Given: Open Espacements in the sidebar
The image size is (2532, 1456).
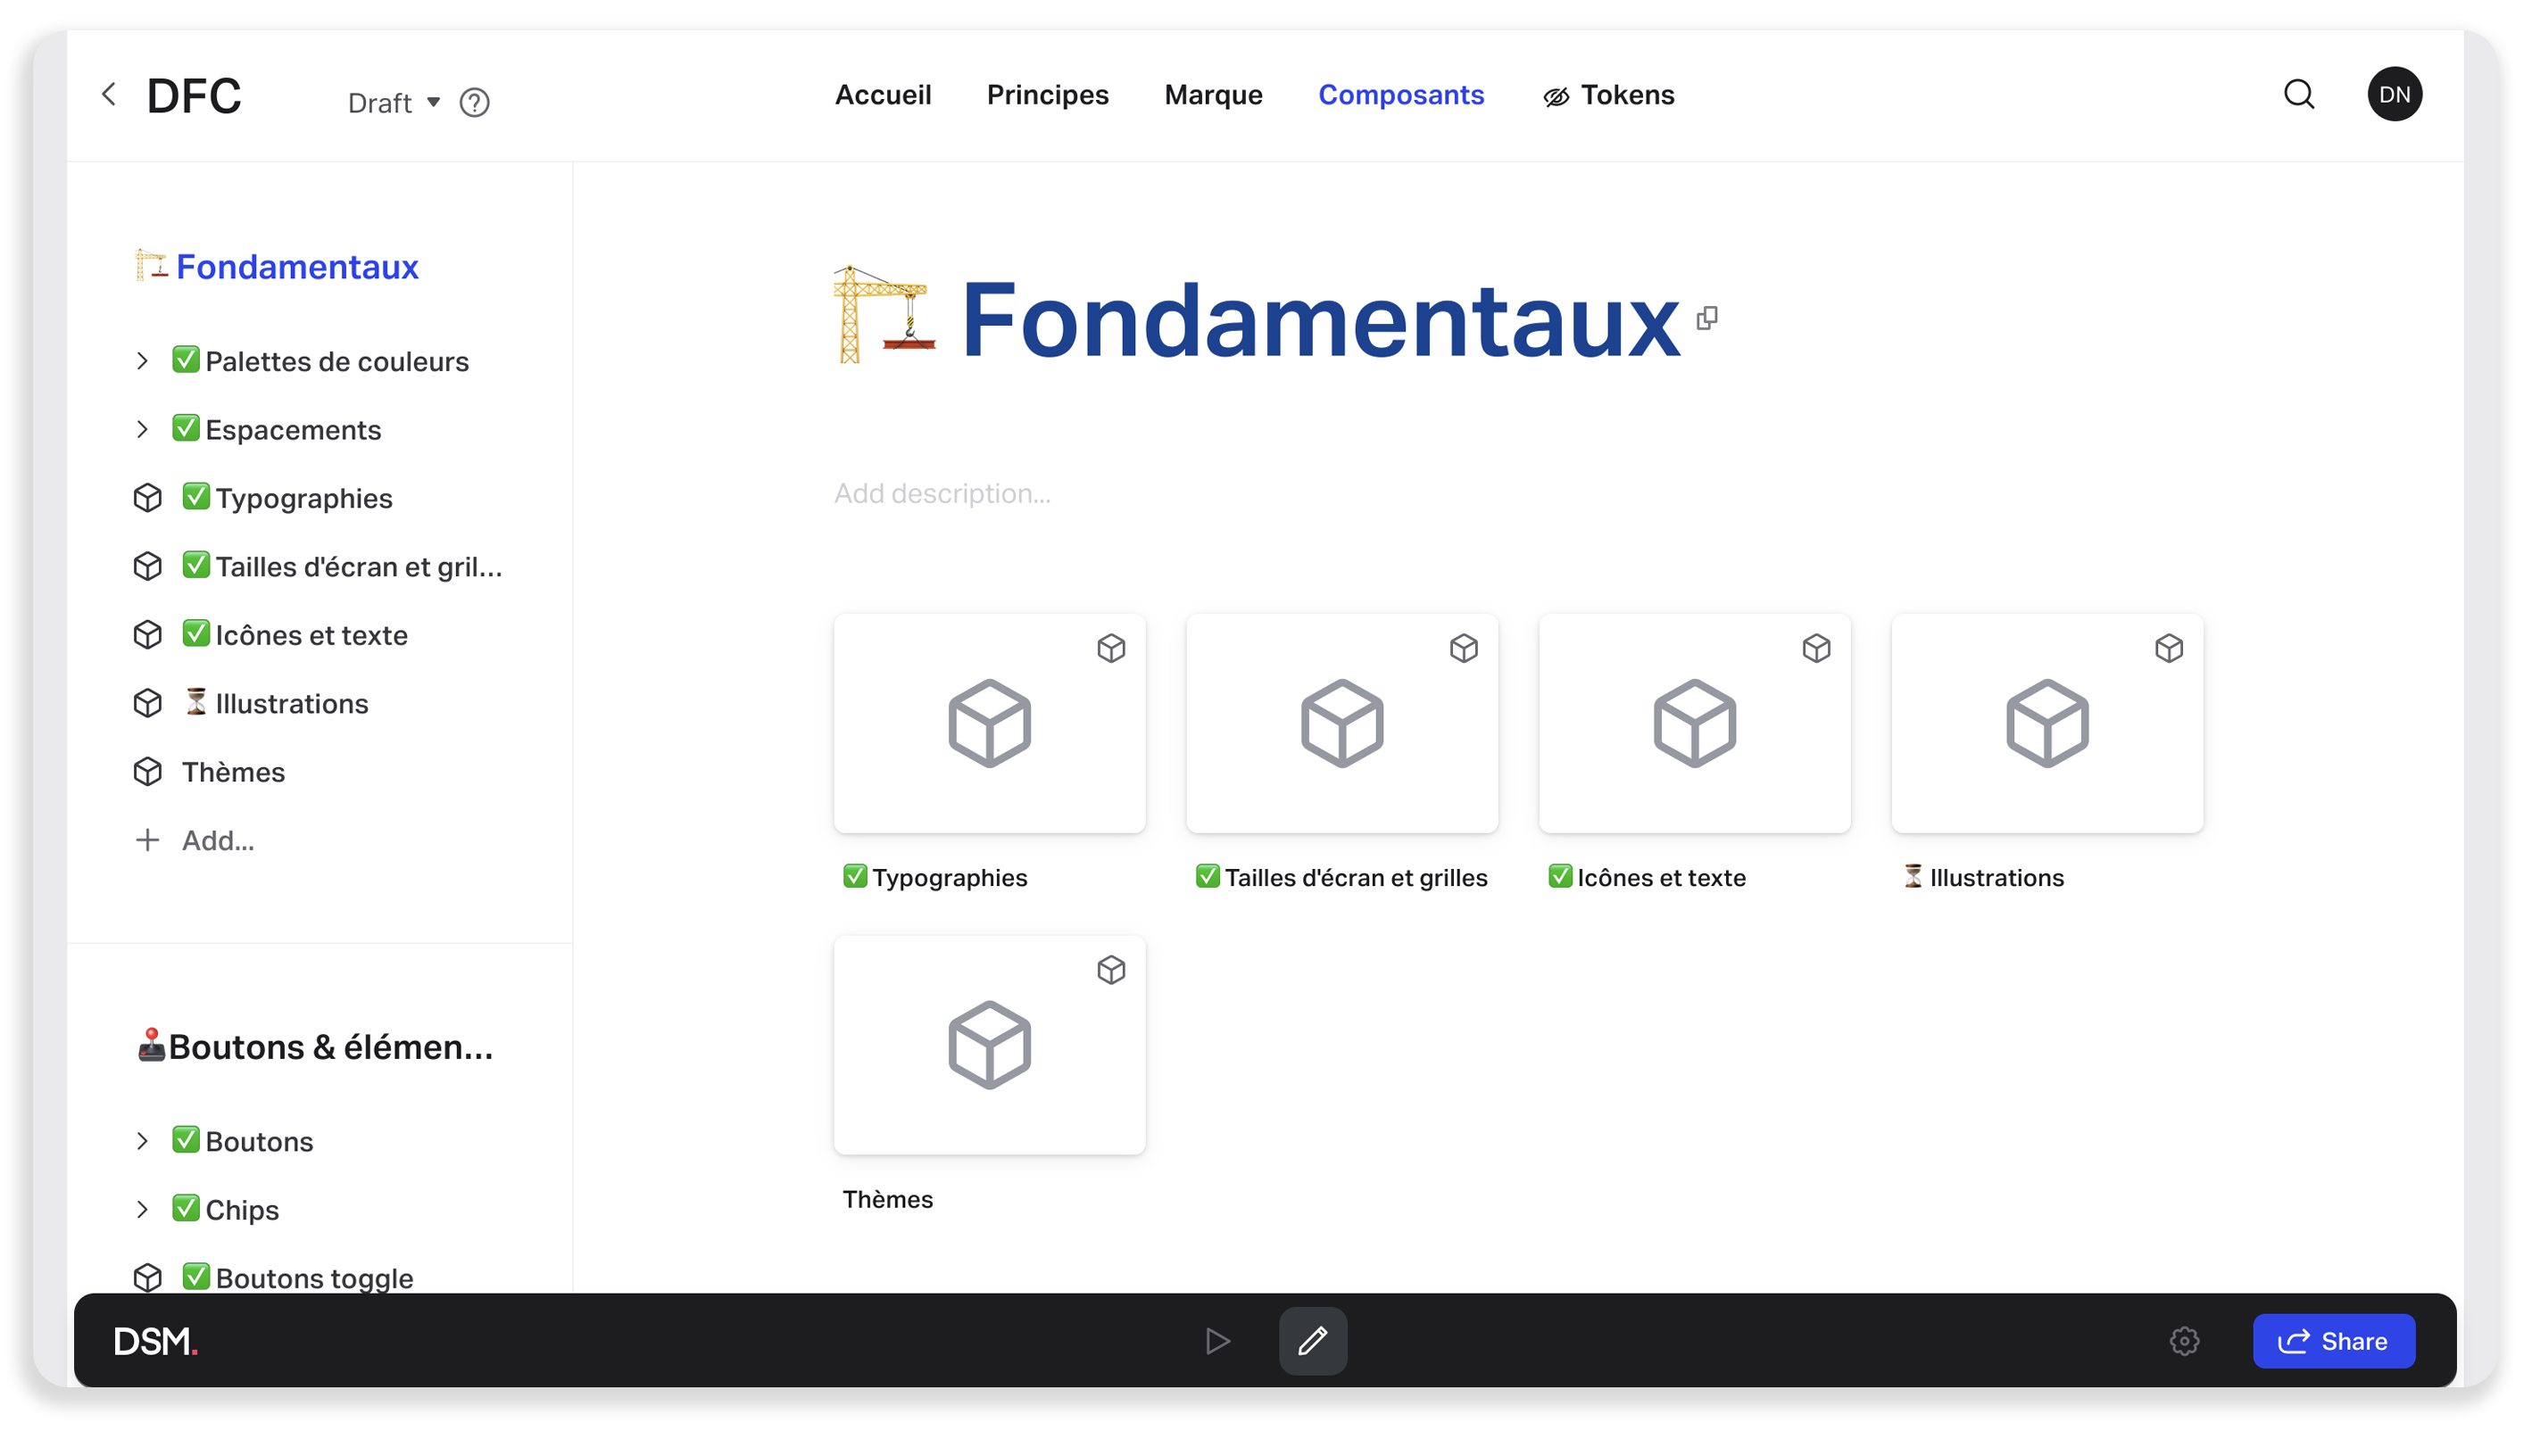Looking at the screenshot, I should click(x=276, y=430).
